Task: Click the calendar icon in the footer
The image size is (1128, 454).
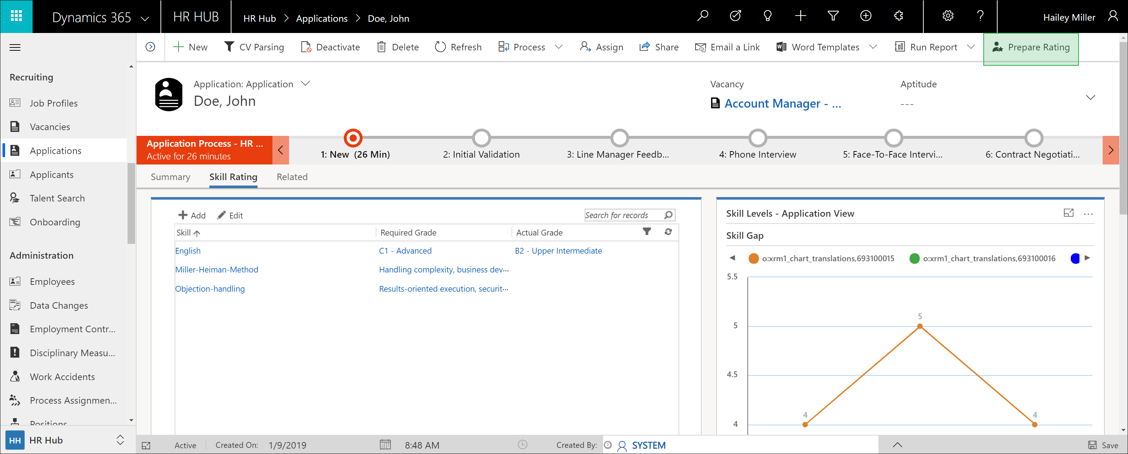Action: click(385, 445)
